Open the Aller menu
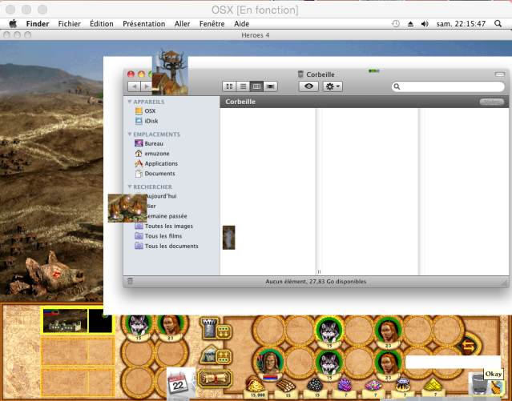The image size is (512, 401). [182, 24]
